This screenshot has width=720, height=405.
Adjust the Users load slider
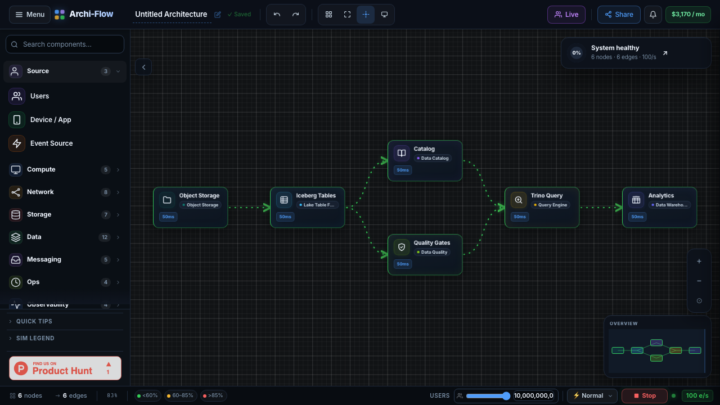pos(488,396)
